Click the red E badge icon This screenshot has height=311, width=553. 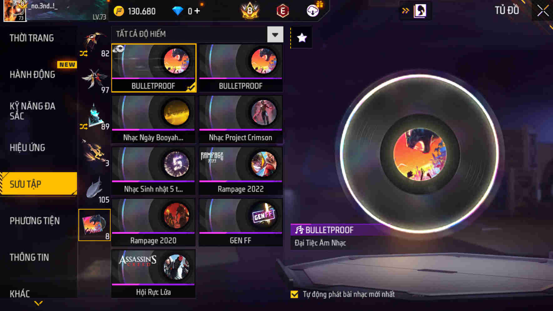click(282, 11)
